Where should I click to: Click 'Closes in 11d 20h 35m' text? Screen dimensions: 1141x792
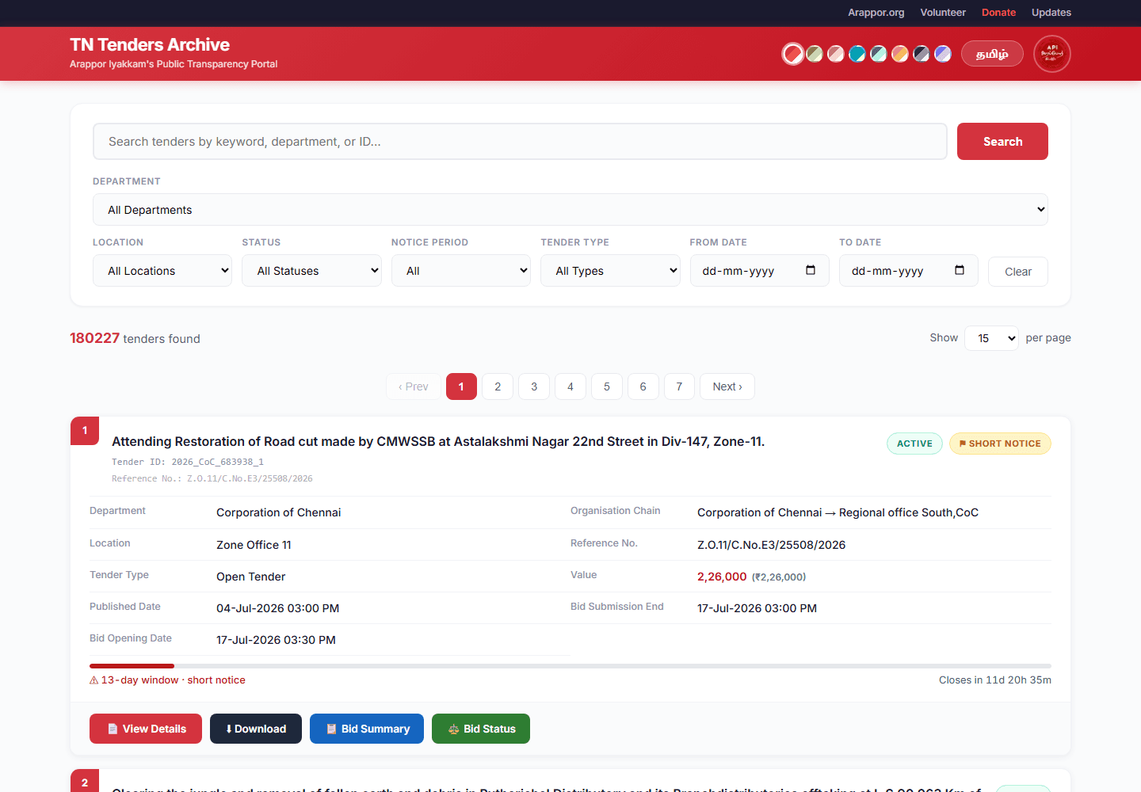click(995, 680)
